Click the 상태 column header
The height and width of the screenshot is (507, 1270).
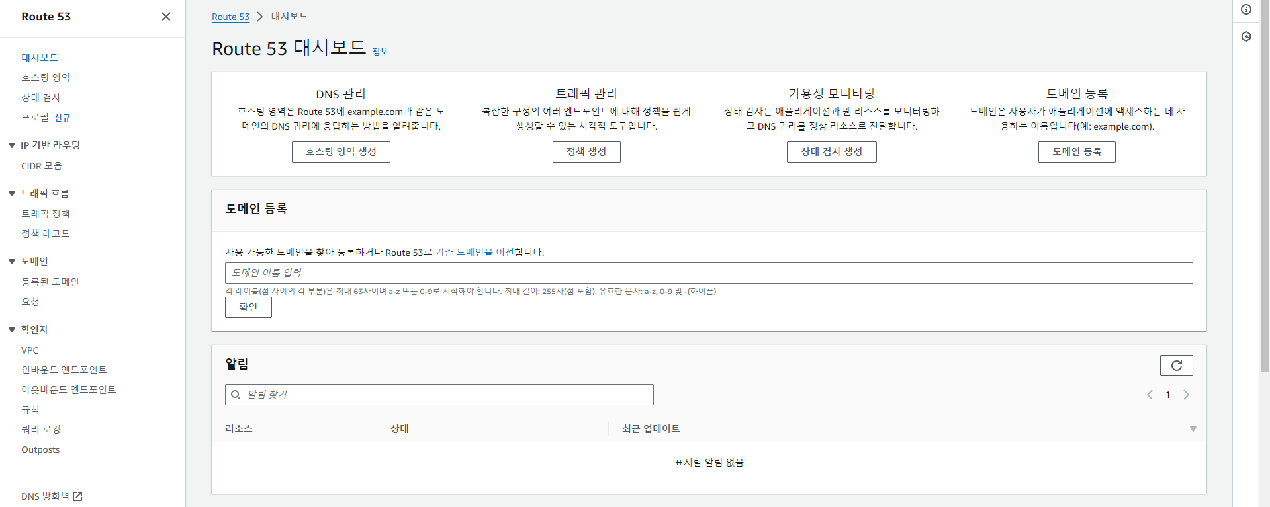400,429
